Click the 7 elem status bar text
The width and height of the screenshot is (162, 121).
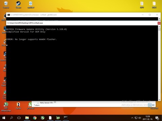tap(37, 105)
